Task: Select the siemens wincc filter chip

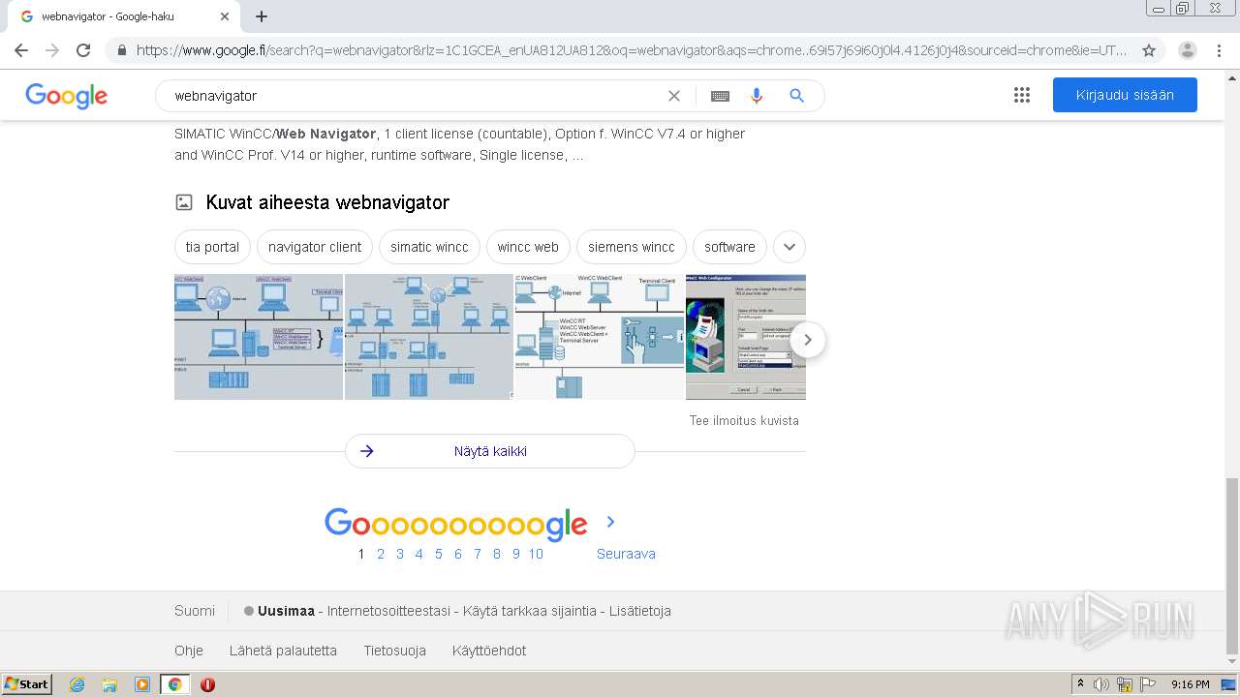Action: pos(632,247)
